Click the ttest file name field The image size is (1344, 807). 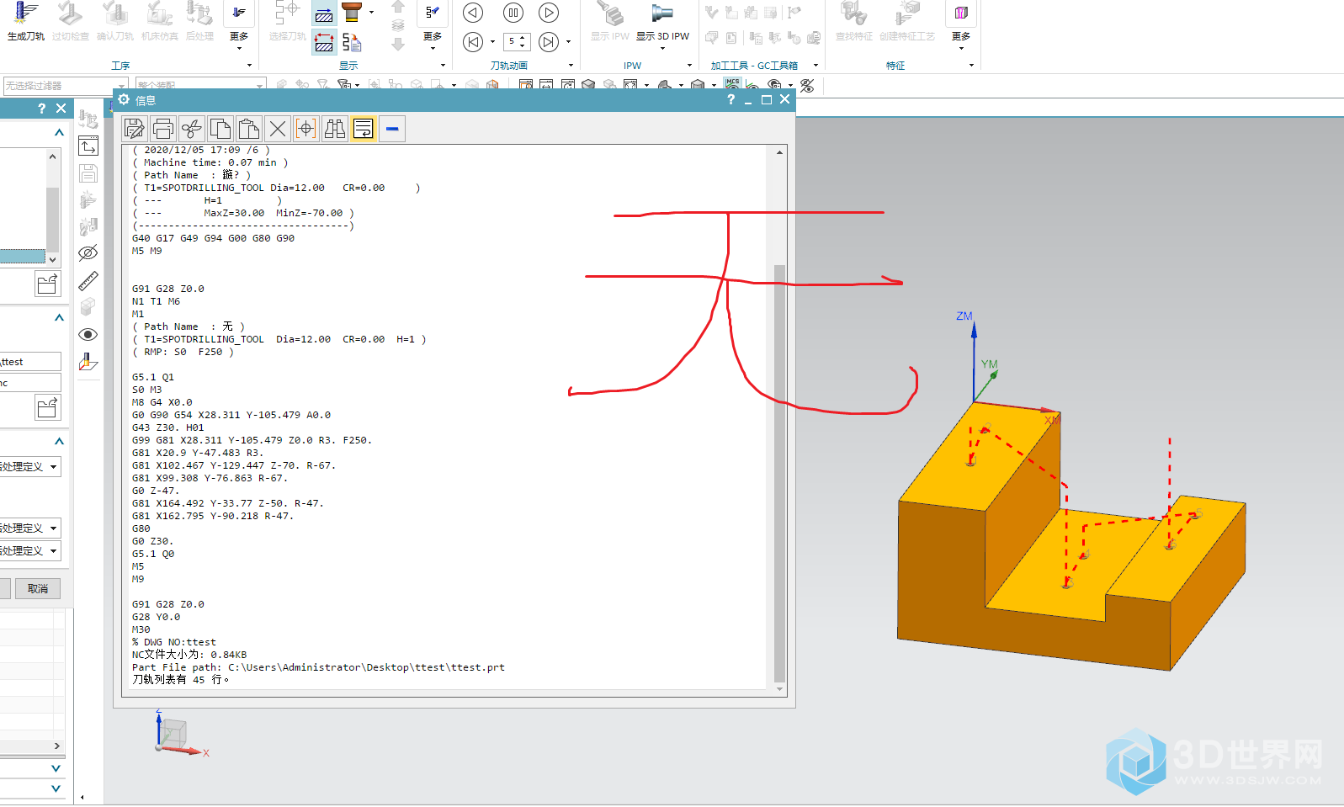tap(30, 362)
